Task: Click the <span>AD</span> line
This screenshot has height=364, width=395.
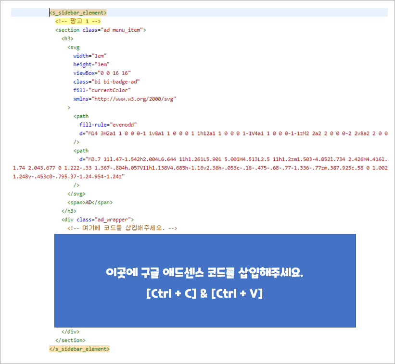Action: 90,202
